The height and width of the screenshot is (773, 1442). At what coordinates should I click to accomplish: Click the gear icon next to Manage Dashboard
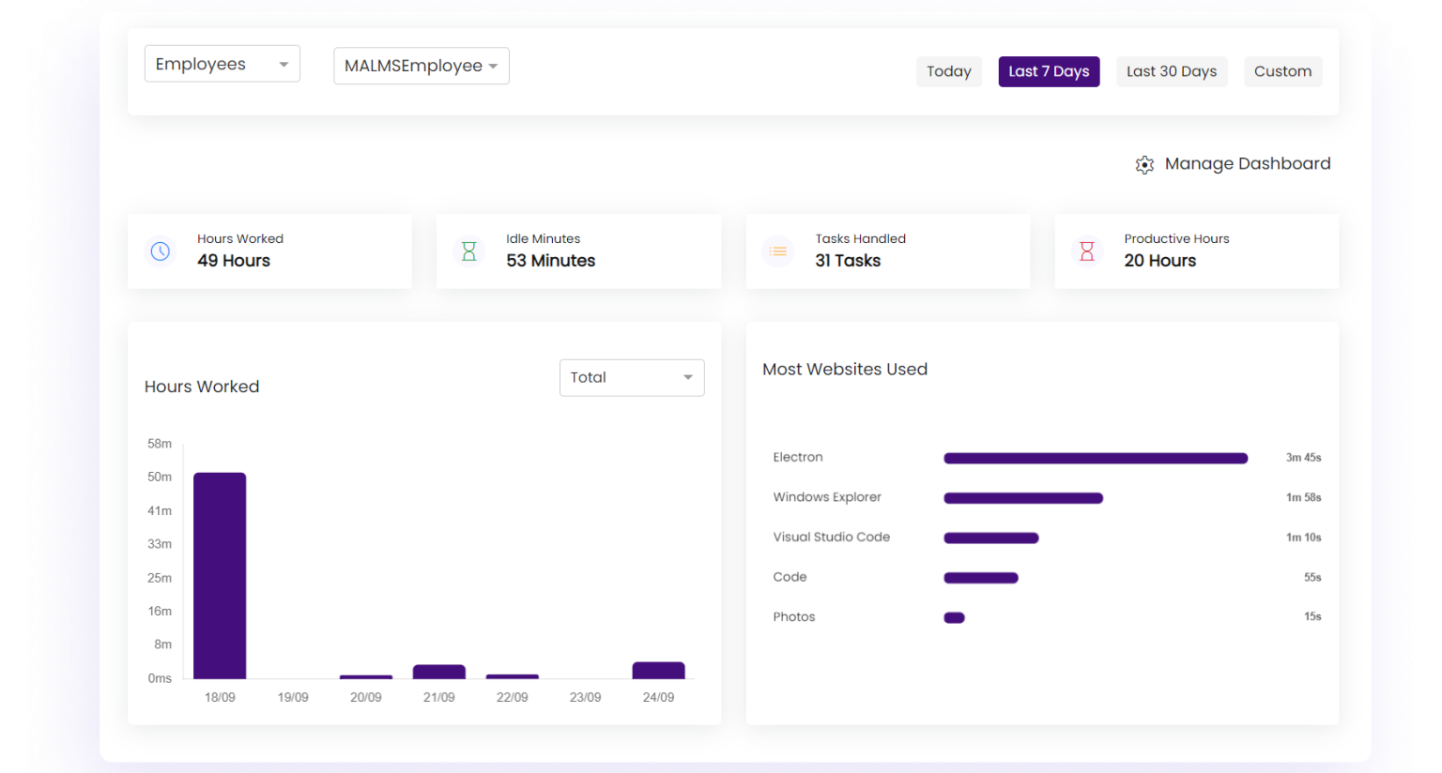pyautogui.click(x=1144, y=164)
